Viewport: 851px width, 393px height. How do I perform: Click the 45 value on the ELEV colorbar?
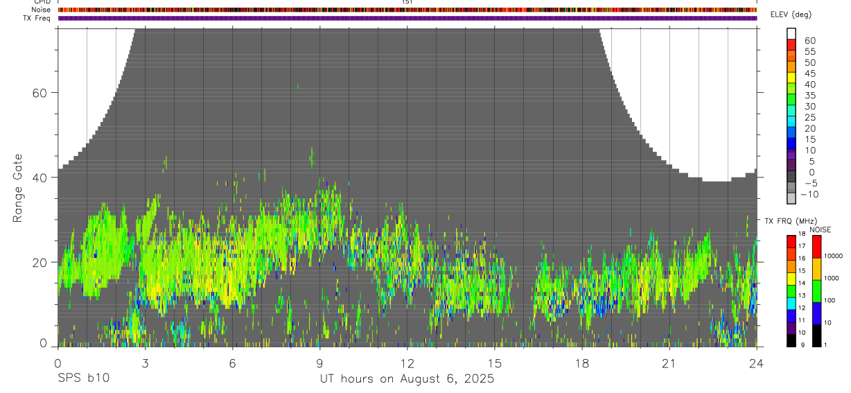click(x=809, y=73)
